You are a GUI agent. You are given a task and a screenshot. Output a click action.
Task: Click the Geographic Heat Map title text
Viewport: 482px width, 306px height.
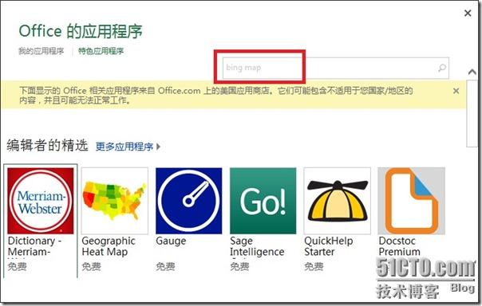pyautogui.click(x=109, y=246)
